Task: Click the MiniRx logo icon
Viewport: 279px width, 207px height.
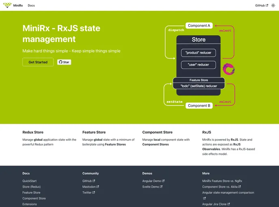Action: click(7, 5)
